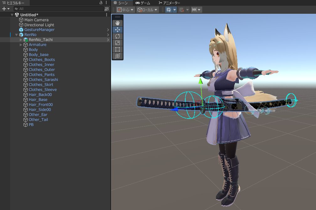Switch to the アニメーター tab

pyautogui.click(x=169, y=3)
